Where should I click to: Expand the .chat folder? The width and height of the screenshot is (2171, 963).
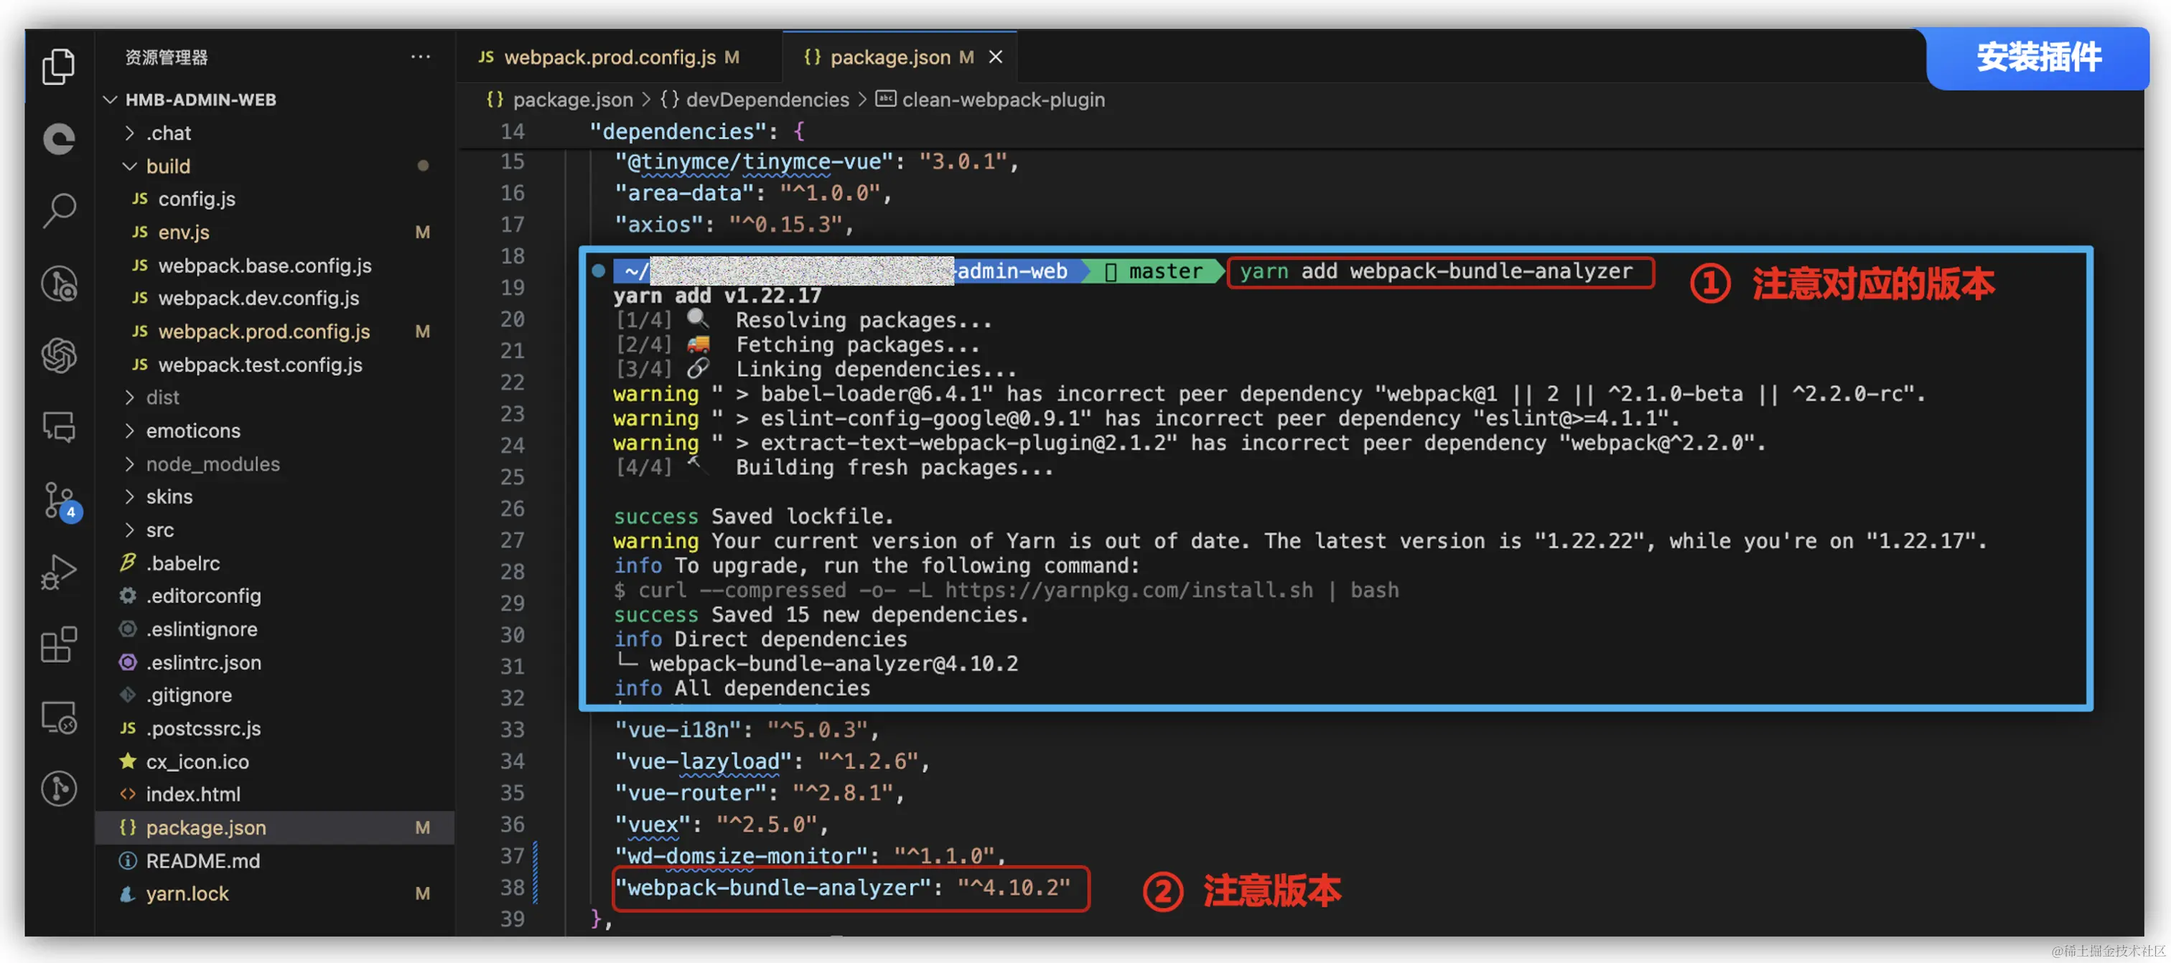168,133
